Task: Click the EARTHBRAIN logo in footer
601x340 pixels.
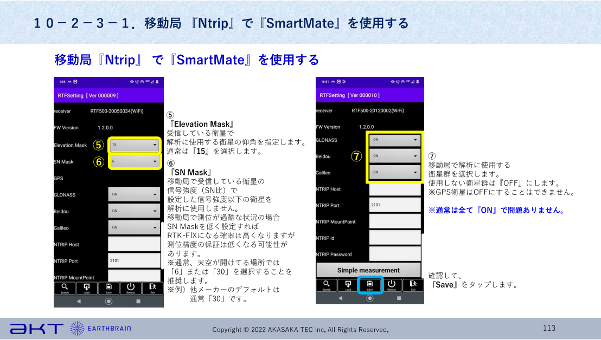Action: pos(101,329)
